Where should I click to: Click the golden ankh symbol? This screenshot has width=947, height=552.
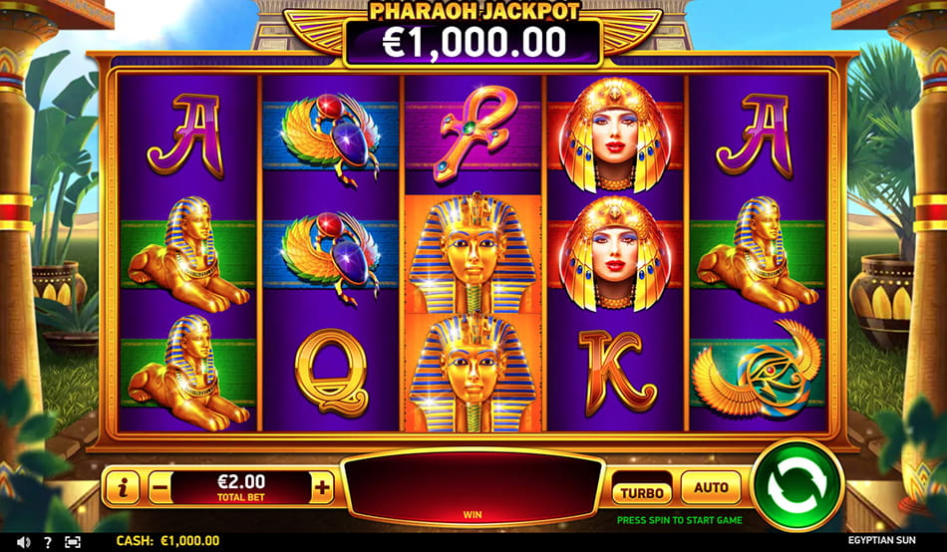473,135
